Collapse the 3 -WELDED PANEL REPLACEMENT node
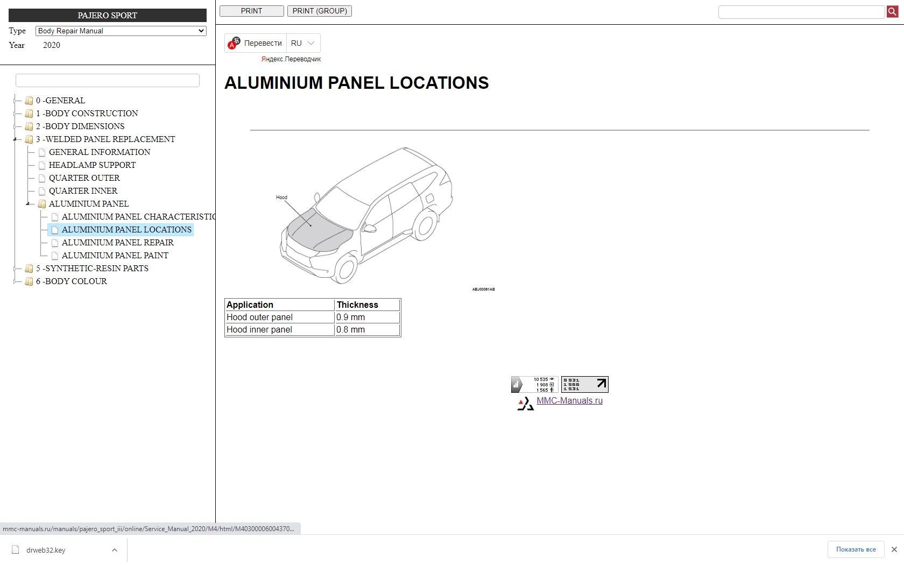Screen dimensions: 904x565 pos(16,139)
